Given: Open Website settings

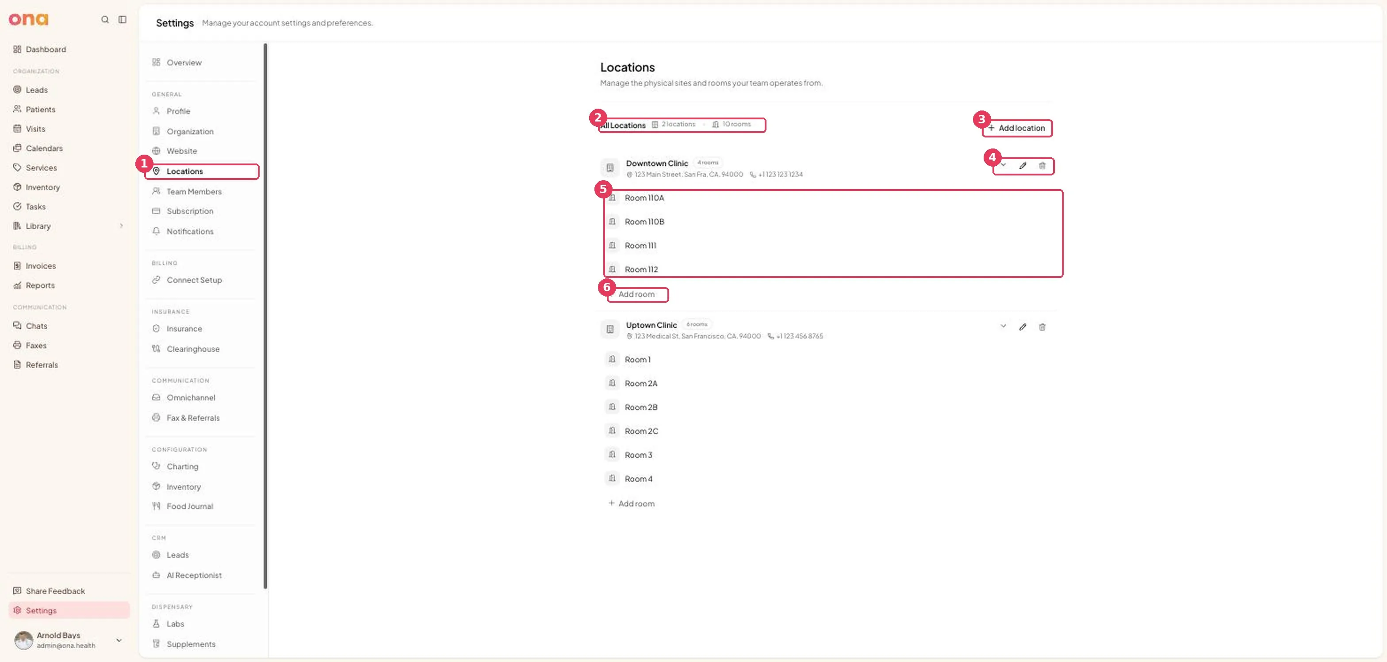Looking at the screenshot, I should tap(202, 151).
